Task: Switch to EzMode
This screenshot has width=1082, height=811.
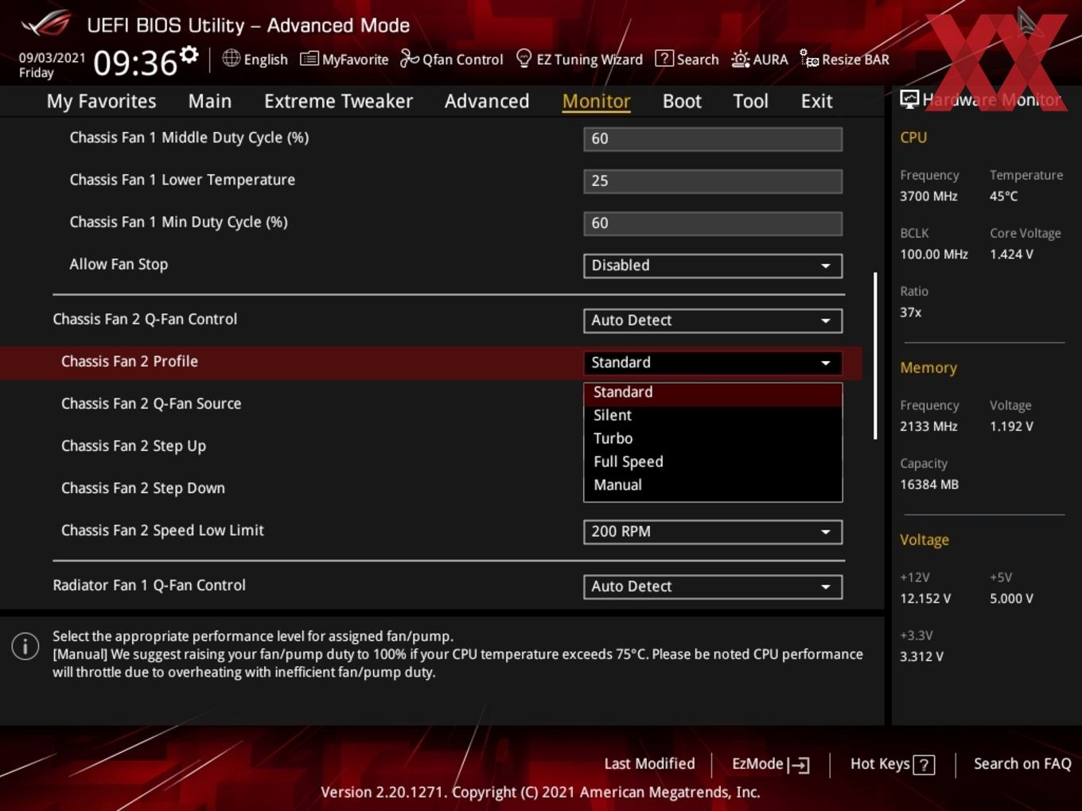Action: click(770, 764)
